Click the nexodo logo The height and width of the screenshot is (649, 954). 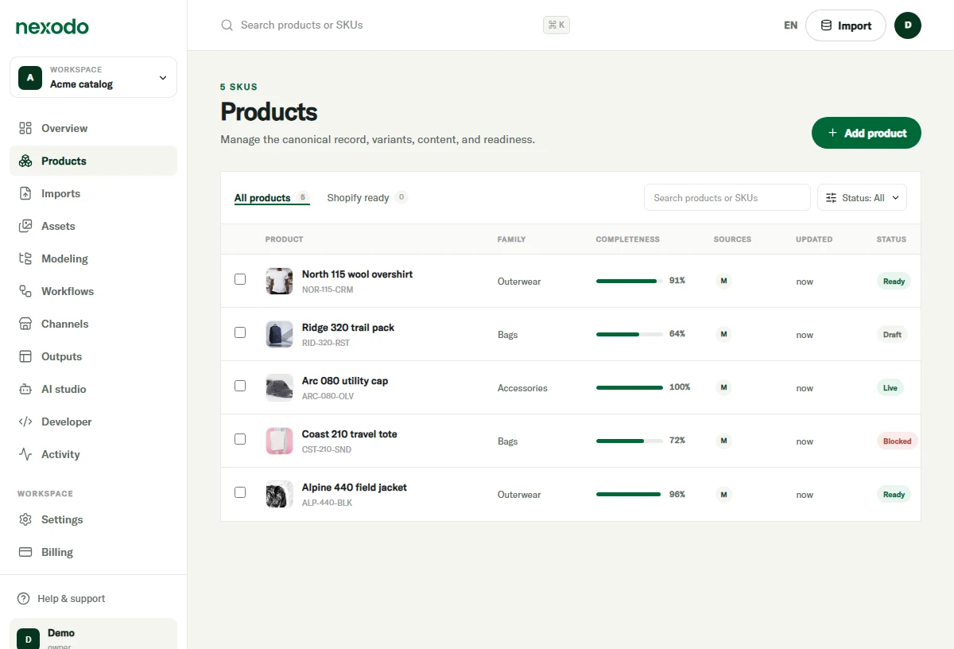coord(52,26)
